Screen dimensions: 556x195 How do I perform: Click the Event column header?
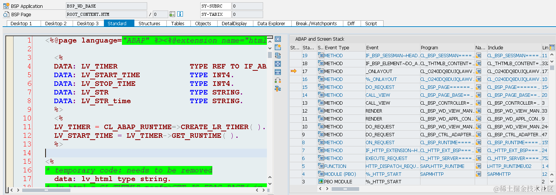pos(392,47)
